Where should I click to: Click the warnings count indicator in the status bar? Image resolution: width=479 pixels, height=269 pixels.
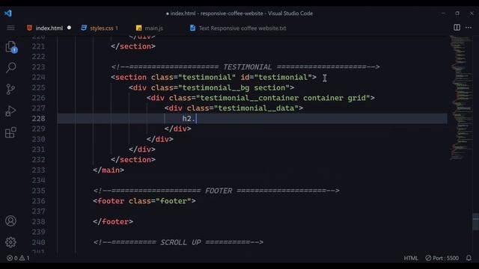coord(25,258)
